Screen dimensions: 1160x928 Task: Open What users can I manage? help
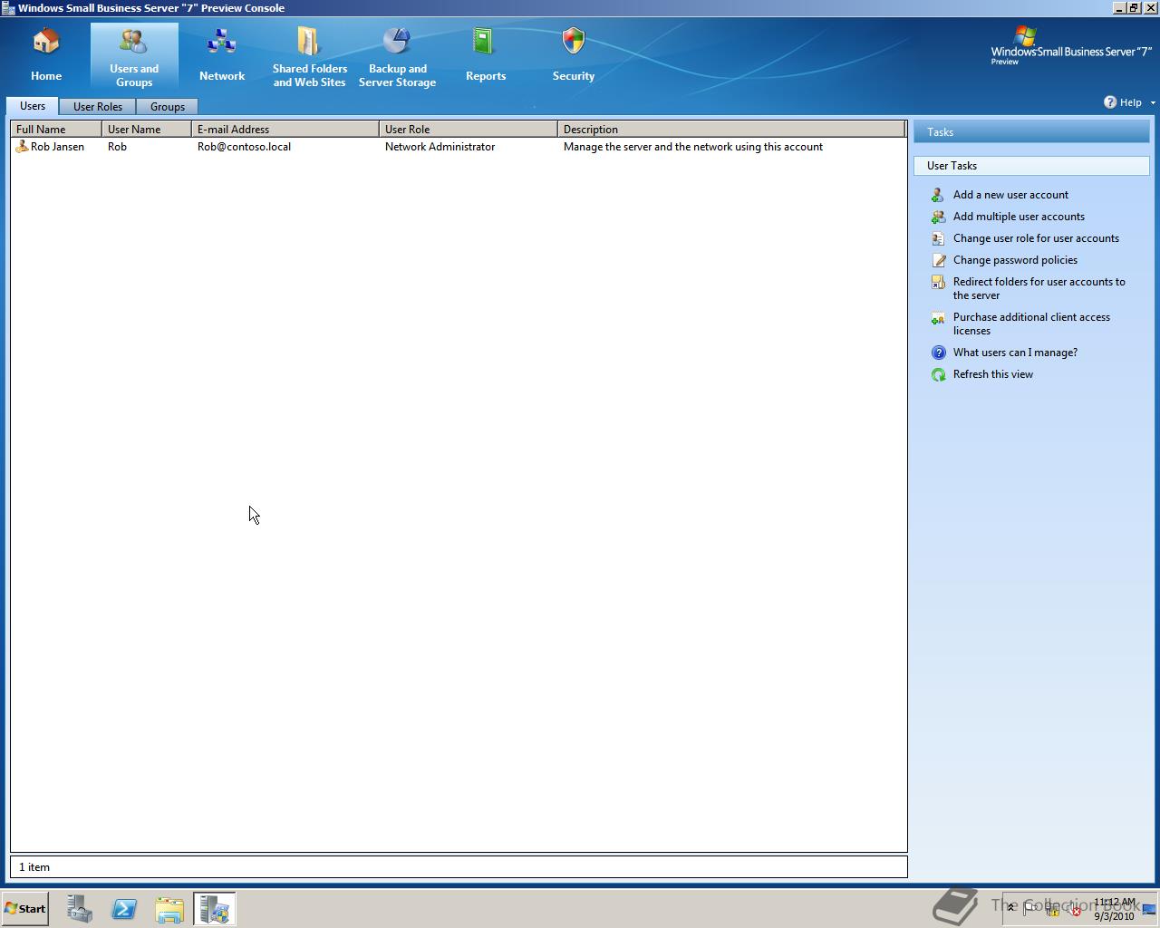[x=1015, y=353]
